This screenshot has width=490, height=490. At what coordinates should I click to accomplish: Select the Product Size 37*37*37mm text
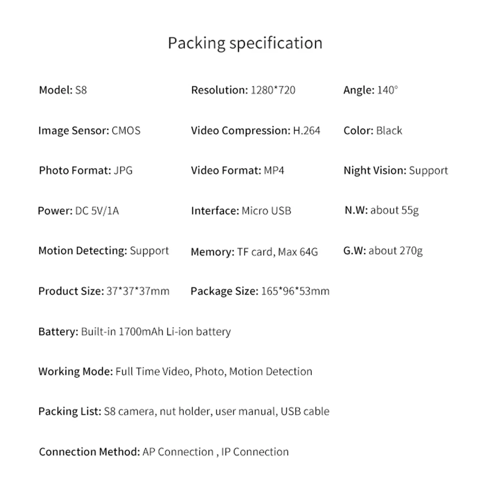click(104, 291)
